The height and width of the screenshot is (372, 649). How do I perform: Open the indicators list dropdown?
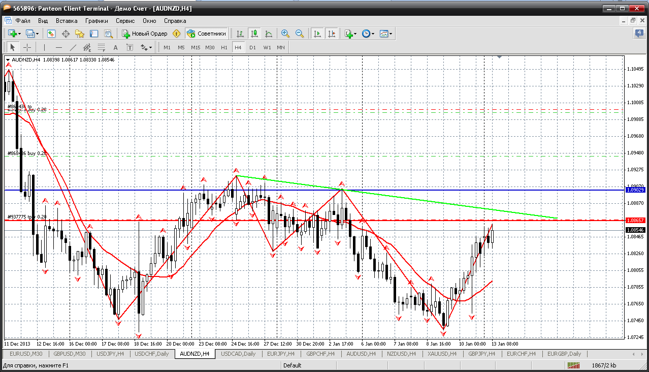click(x=355, y=34)
